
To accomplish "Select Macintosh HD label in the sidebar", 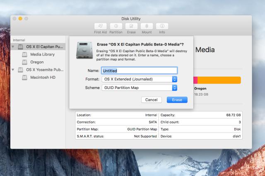I will (43, 77).
